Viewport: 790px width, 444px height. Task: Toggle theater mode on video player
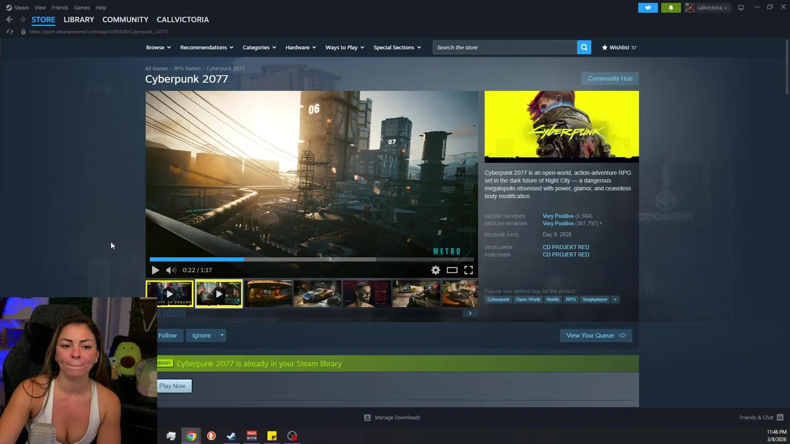(452, 270)
